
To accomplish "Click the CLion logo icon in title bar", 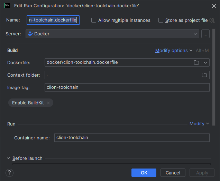I will click(x=7, y=6).
